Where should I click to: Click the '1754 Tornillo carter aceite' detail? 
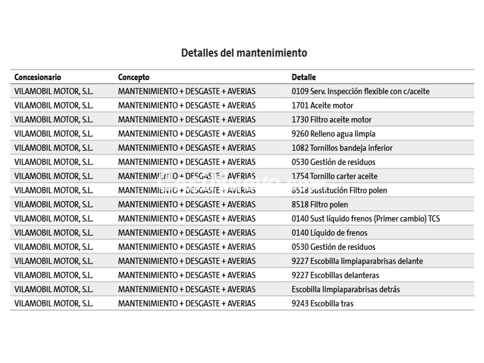click(334, 176)
